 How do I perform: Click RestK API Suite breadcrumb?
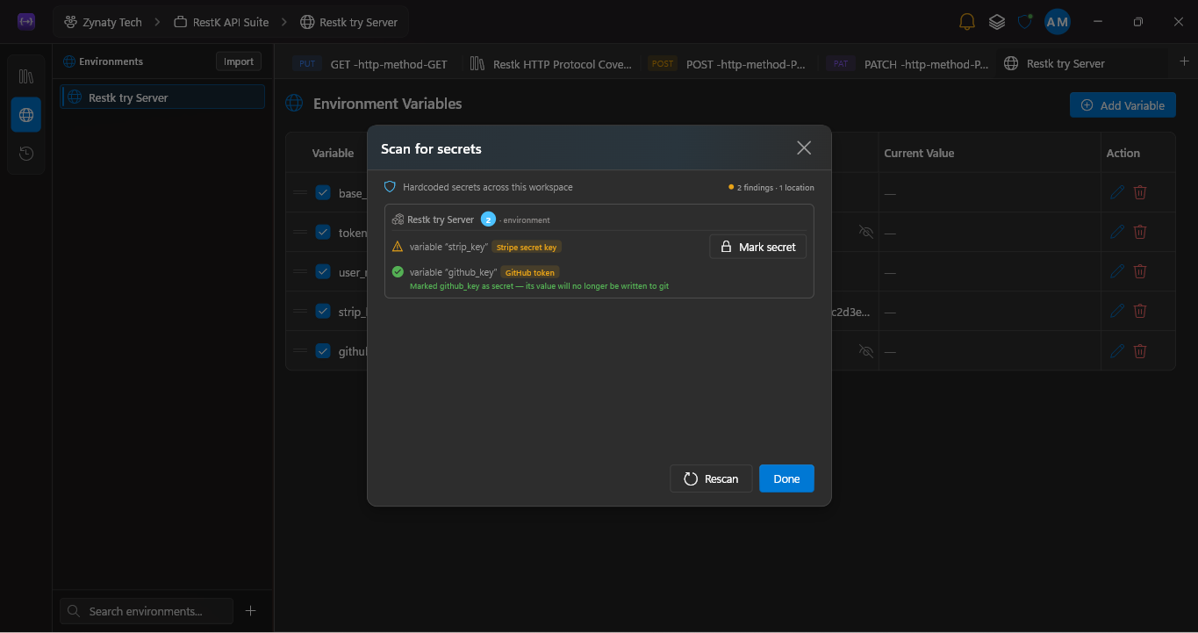click(x=221, y=22)
